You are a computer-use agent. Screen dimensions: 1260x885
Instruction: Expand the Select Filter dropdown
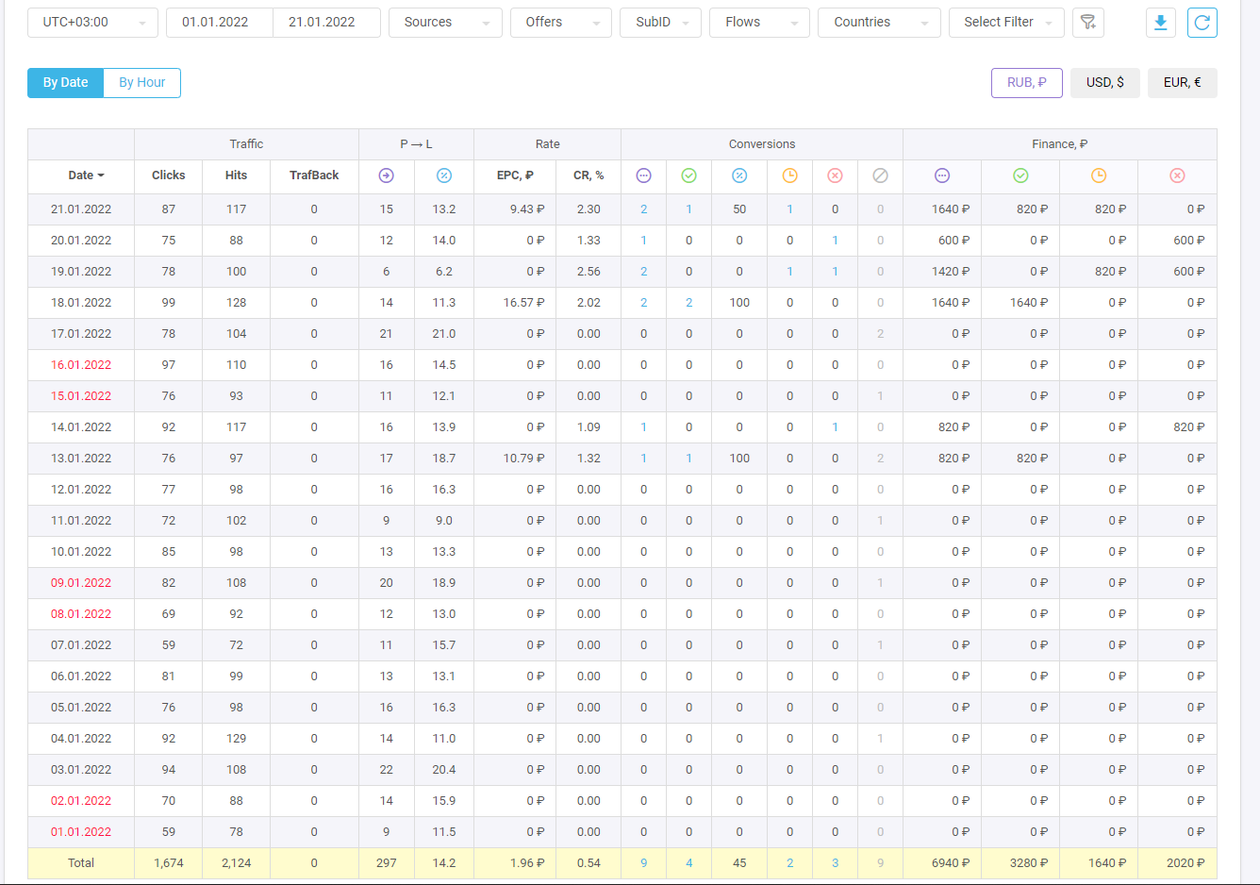pyautogui.click(x=1005, y=23)
